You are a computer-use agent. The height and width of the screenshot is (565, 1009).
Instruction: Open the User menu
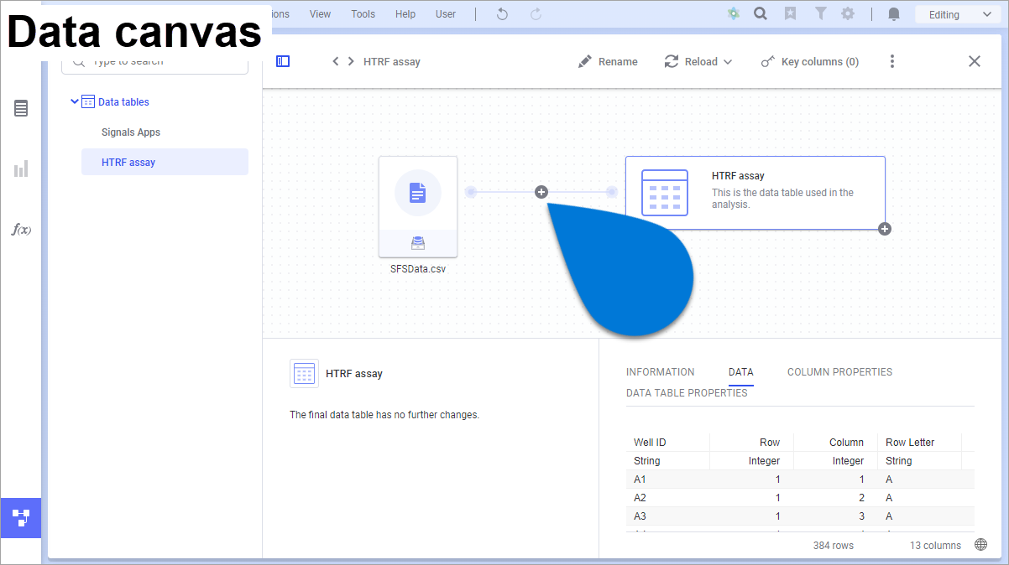[446, 14]
